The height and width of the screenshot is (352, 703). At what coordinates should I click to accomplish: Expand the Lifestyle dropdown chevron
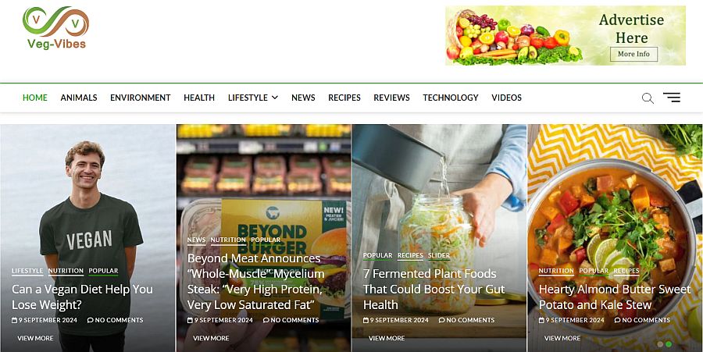click(275, 98)
